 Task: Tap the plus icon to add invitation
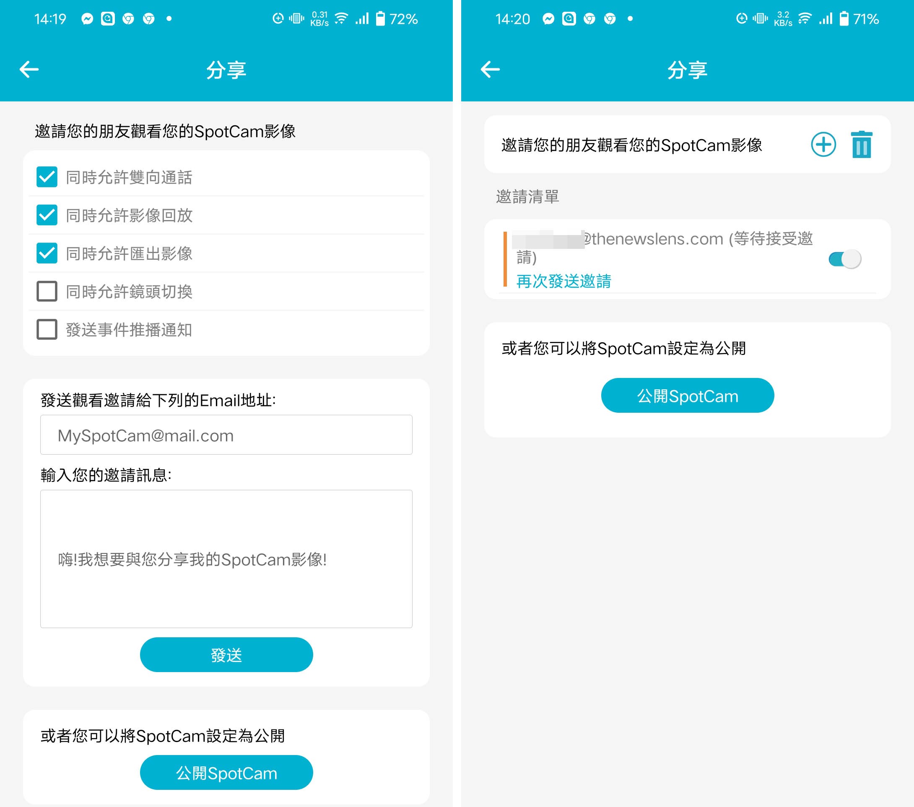coord(823,145)
